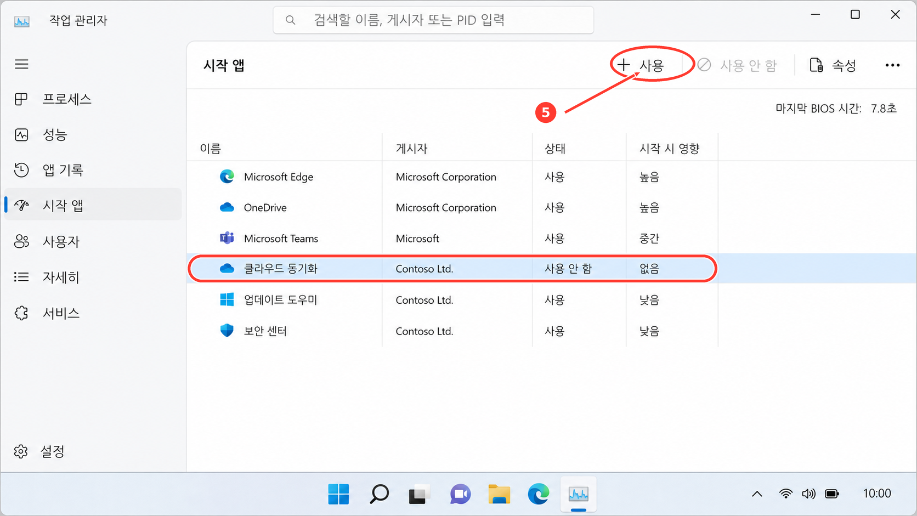Click the 사용자 people icon
917x516 pixels.
[x=21, y=241]
